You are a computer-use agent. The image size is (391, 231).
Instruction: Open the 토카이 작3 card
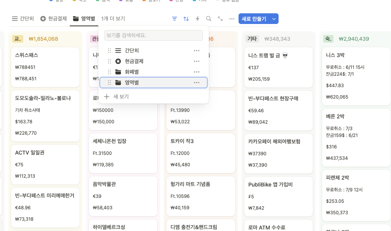(x=201, y=153)
